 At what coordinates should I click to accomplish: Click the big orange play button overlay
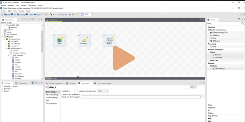(123, 58)
